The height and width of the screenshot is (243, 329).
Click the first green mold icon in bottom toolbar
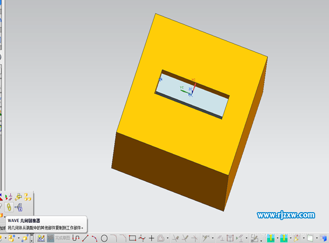point(271,238)
